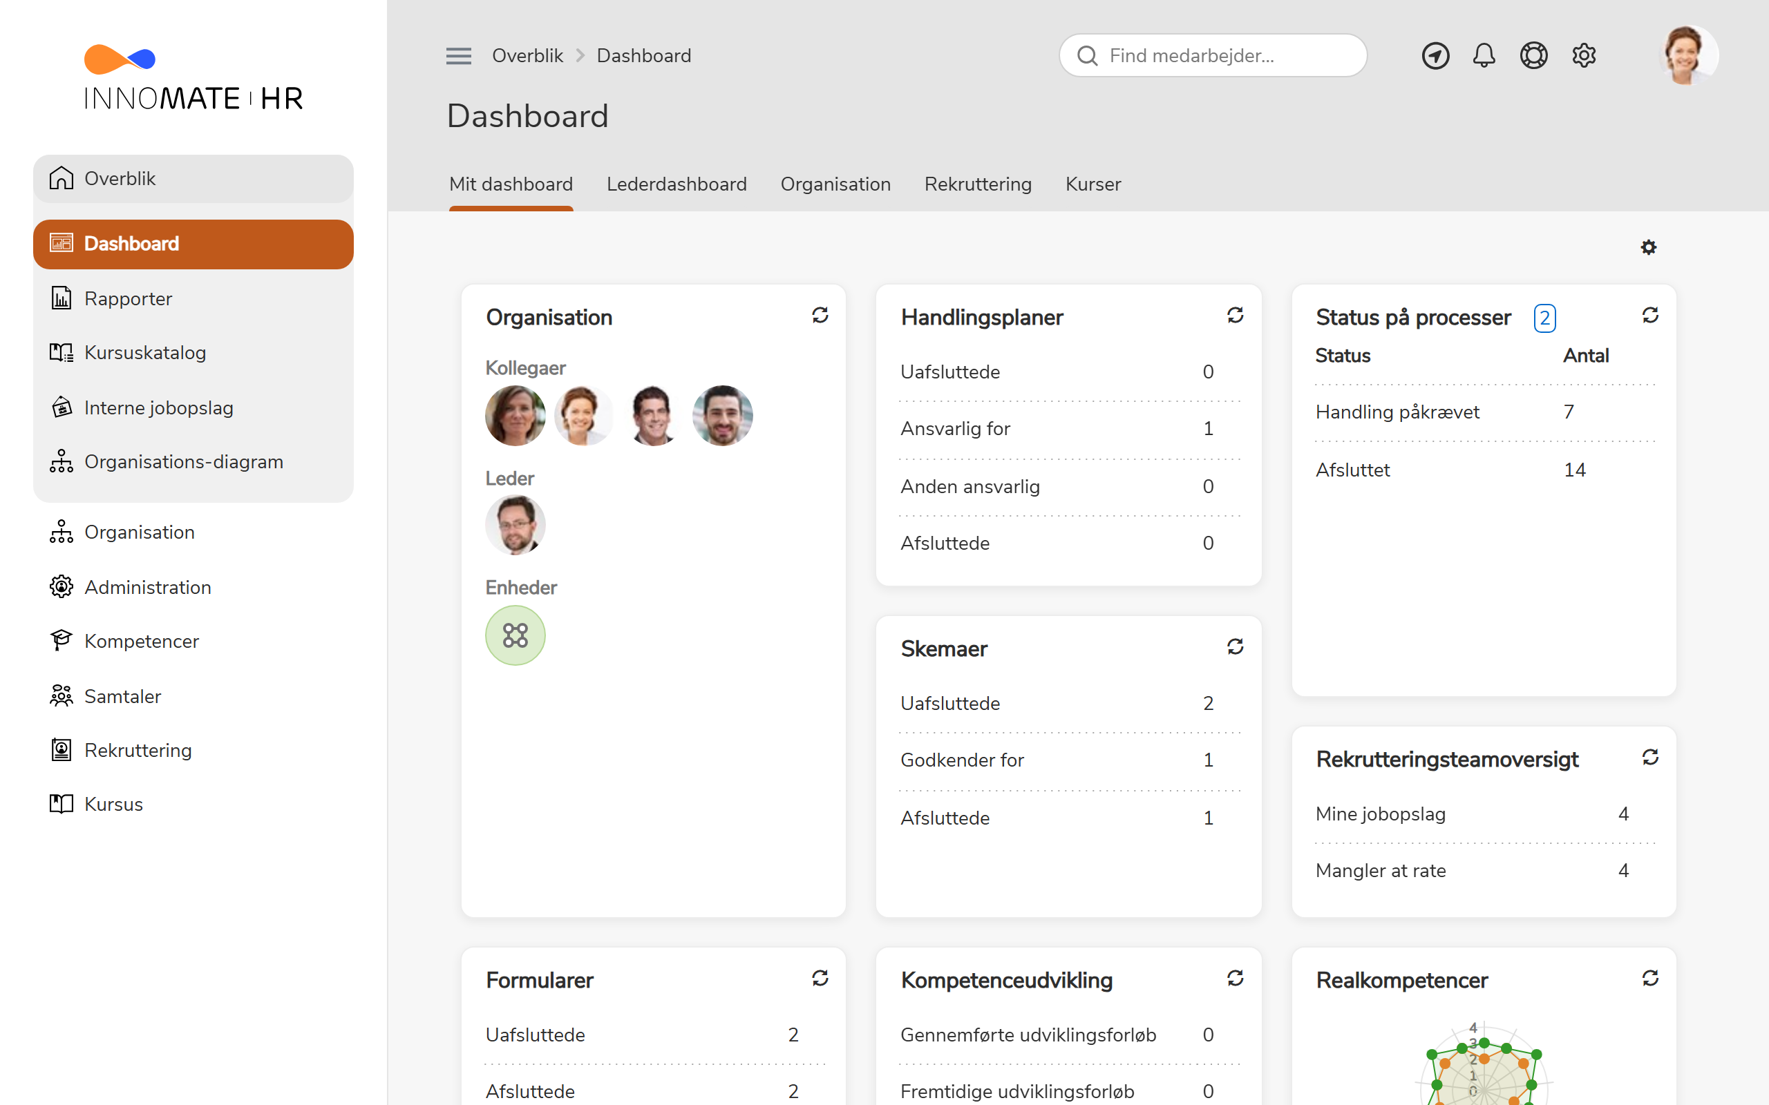Select Rekruttering in the sidebar

(138, 750)
